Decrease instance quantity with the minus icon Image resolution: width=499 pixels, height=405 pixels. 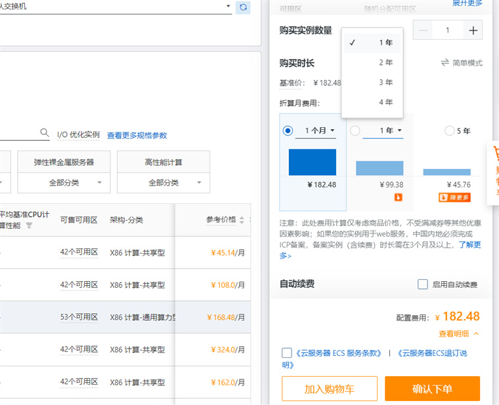(423, 30)
